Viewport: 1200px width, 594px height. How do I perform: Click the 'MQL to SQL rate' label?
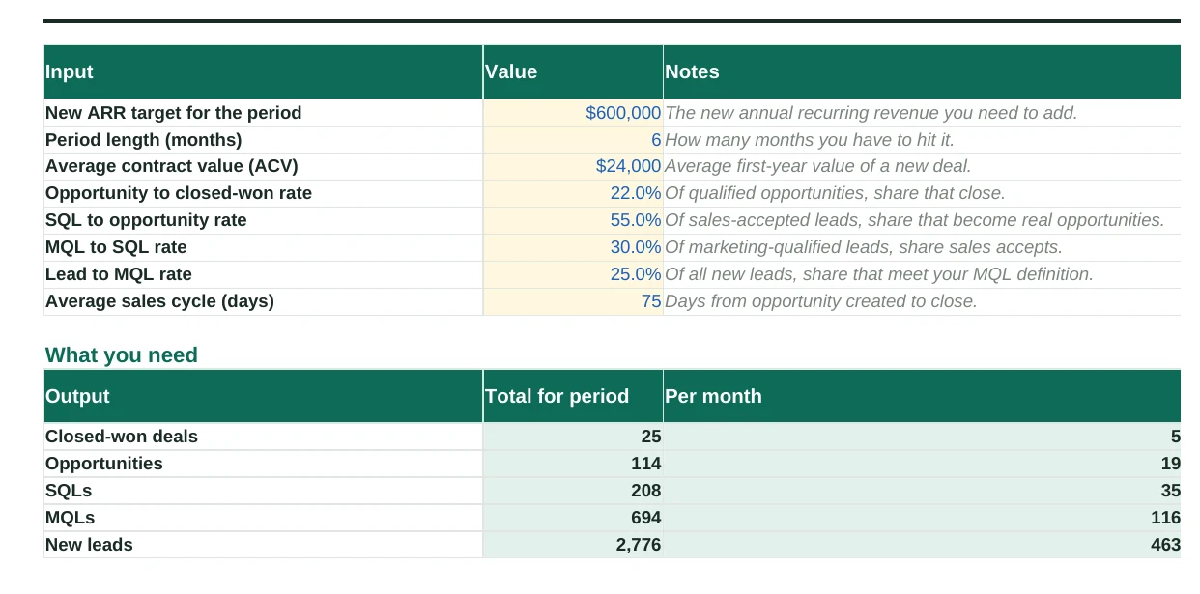(116, 247)
